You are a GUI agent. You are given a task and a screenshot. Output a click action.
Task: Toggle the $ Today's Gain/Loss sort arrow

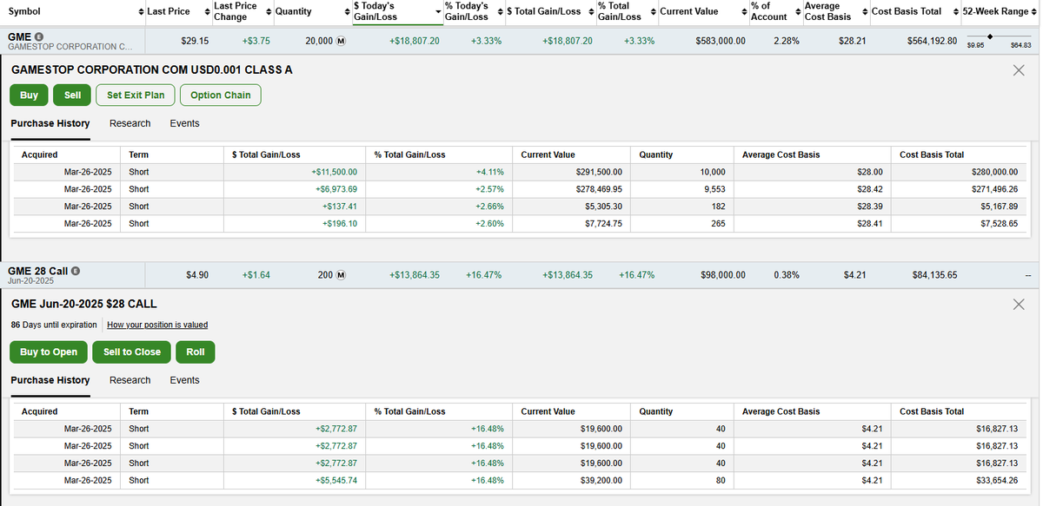click(x=437, y=11)
